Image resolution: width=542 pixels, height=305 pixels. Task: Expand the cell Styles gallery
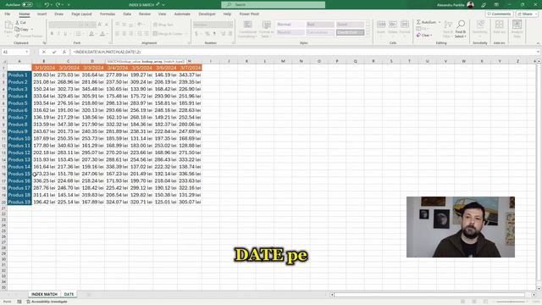368,34
